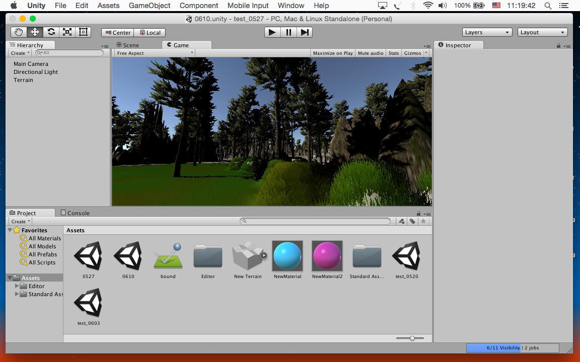This screenshot has height=362, width=580.
Task: Open the Layers dropdown
Action: (x=487, y=32)
